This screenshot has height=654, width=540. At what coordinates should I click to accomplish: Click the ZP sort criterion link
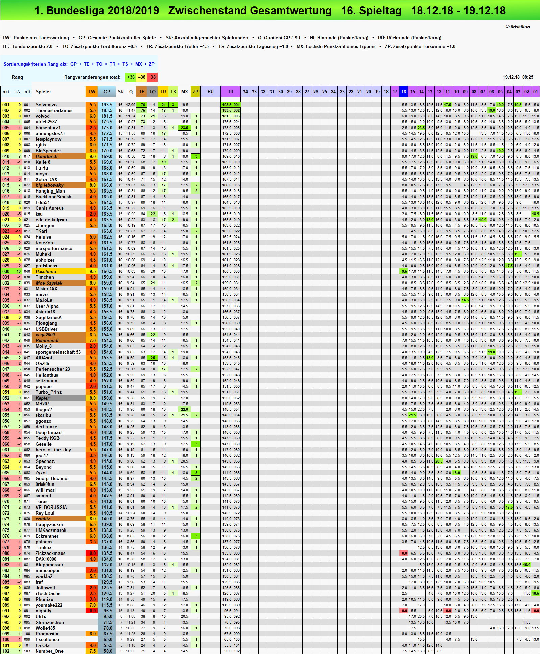pos(152,64)
